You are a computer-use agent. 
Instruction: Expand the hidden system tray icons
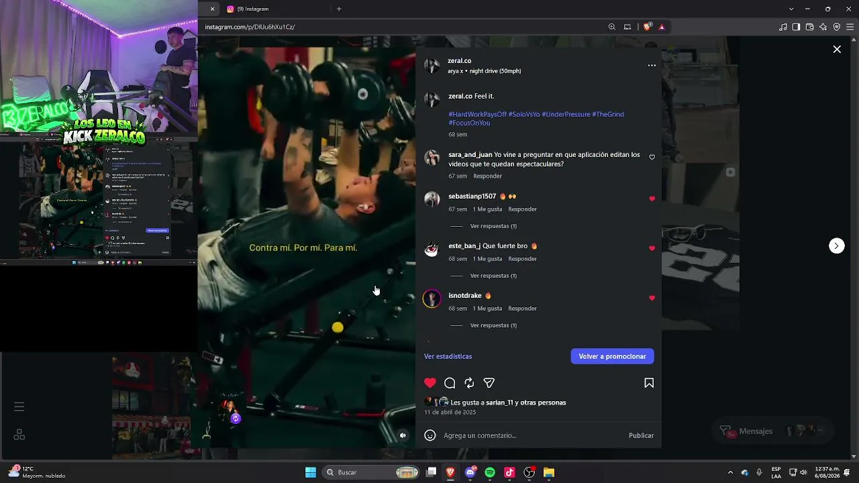click(730, 472)
